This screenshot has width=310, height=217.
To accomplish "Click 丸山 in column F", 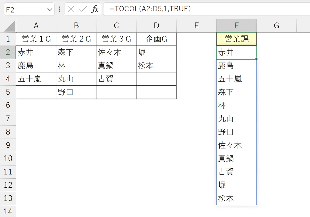I will (x=236, y=119).
